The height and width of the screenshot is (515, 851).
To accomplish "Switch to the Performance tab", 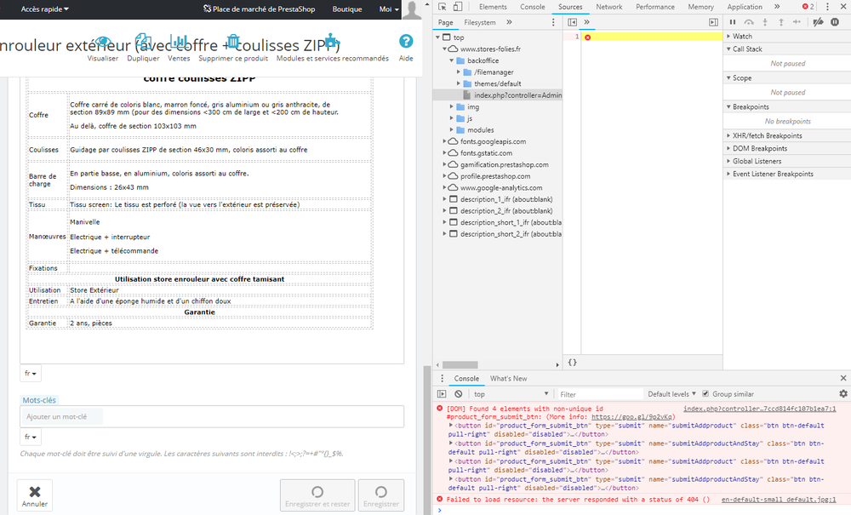I will pos(655,7).
